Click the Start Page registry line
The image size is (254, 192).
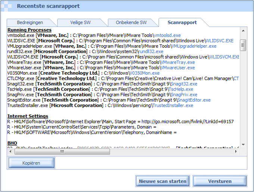(120, 121)
